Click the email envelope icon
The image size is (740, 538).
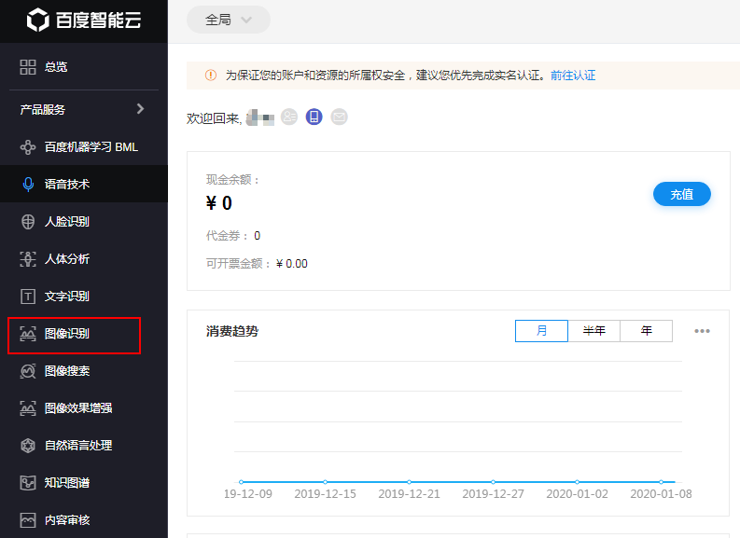339,117
